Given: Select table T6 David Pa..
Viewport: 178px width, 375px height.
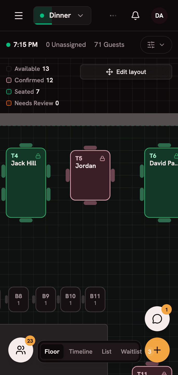Looking at the screenshot, I should [x=161, y=183].
